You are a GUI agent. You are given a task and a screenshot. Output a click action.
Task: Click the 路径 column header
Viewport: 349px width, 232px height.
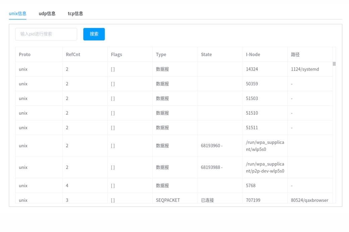coord(295,54)
